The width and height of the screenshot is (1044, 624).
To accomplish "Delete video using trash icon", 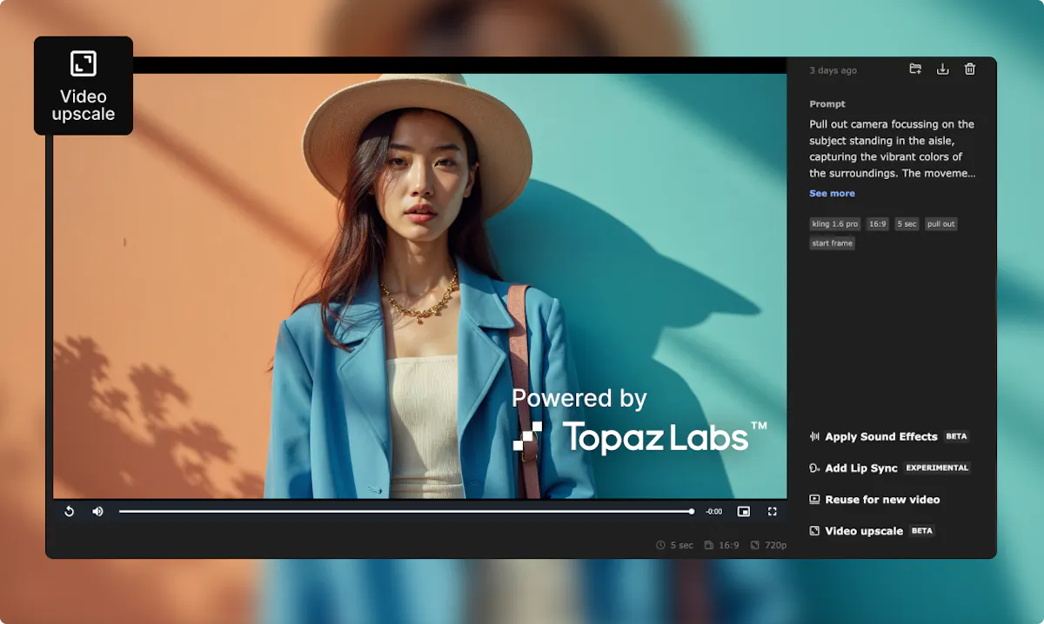I will point(970,70).
